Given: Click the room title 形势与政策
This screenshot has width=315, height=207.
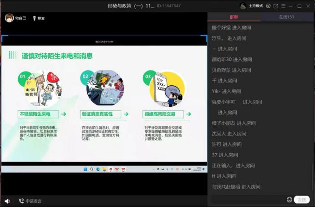Looking at the screenshot, I should click(x=131, y=6).
